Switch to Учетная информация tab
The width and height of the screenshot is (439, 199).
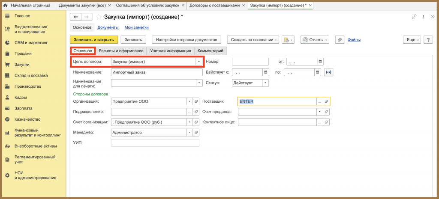pos(171,51)
